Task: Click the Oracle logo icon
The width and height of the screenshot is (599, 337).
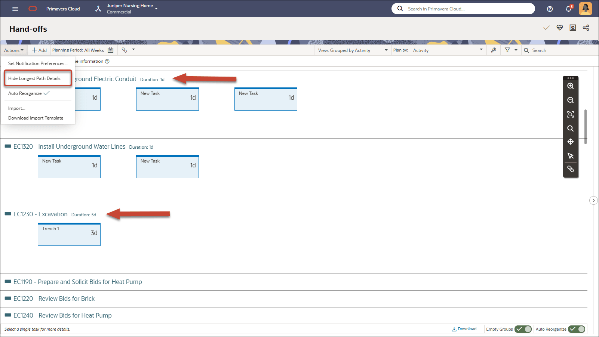Action: pyautogui.click(x=33, y=9)
